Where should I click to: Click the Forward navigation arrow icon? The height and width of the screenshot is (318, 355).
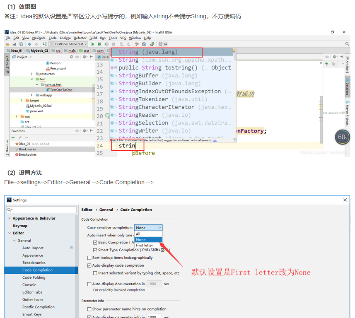[x=36, y=44]
